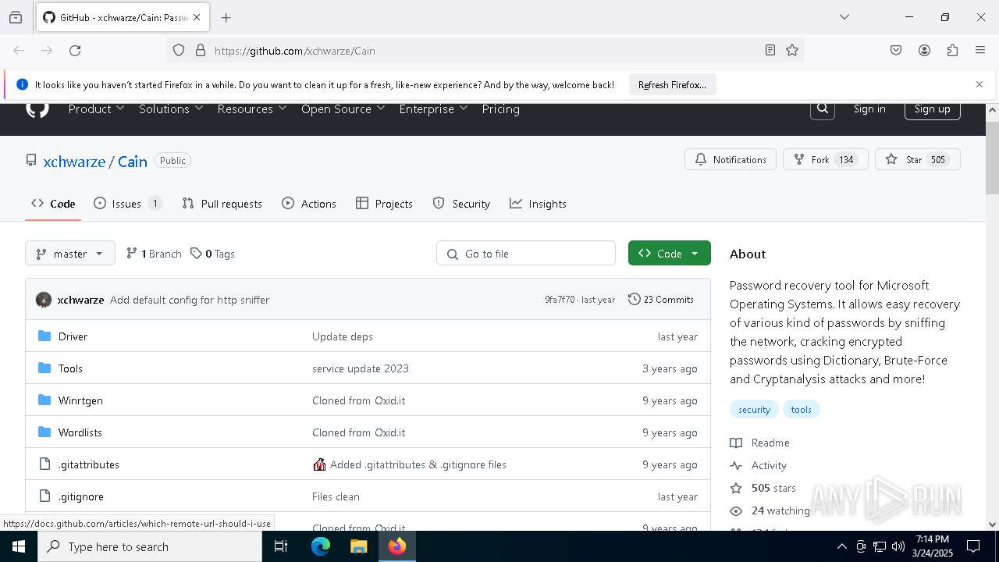This screenshot has height=562, width=999.
Task: Star the Cain repository
Action: 918,159
